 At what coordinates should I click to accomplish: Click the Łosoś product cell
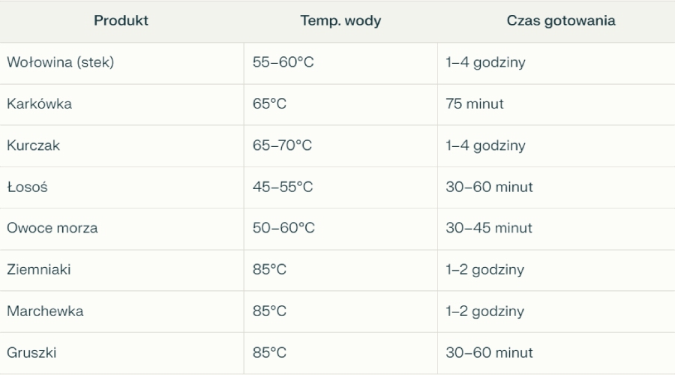[x=28, y=187]
